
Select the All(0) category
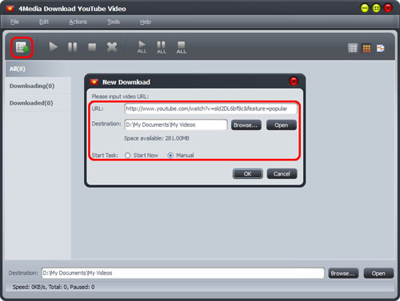tap(38, 69)
